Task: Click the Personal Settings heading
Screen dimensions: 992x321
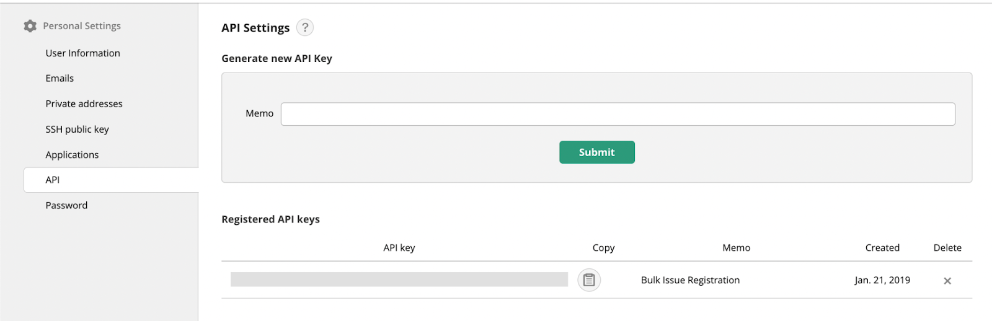Action: [x=82, y=26]
